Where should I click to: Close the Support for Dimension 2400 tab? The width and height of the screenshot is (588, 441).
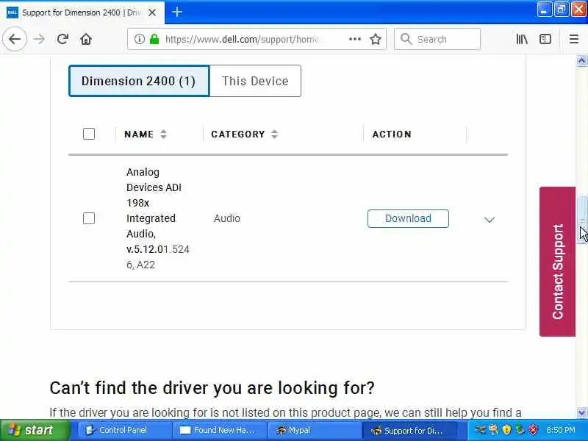152,12
